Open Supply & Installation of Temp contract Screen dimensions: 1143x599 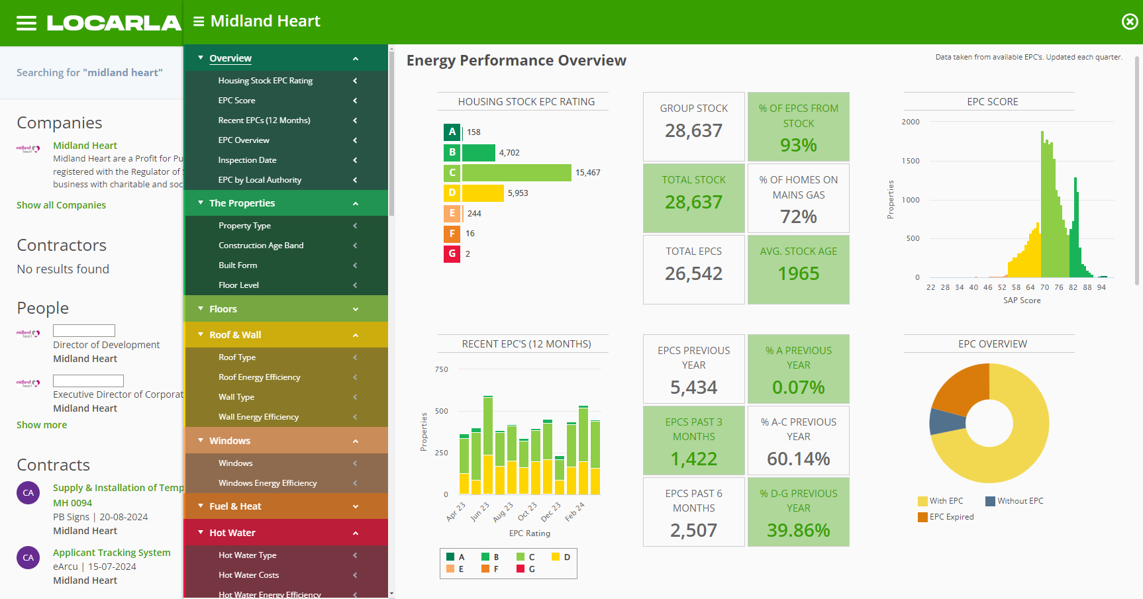pyautogui.click(x=118, y=488)
